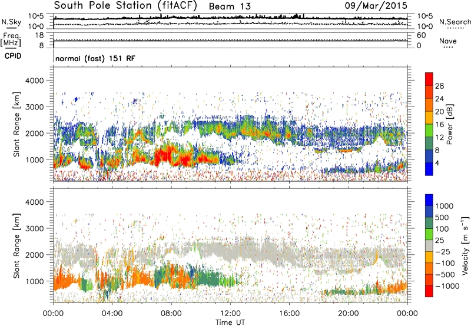Click the 08:00 time axis tick
This screenshot has height=326, width=471.
(171, 314)
